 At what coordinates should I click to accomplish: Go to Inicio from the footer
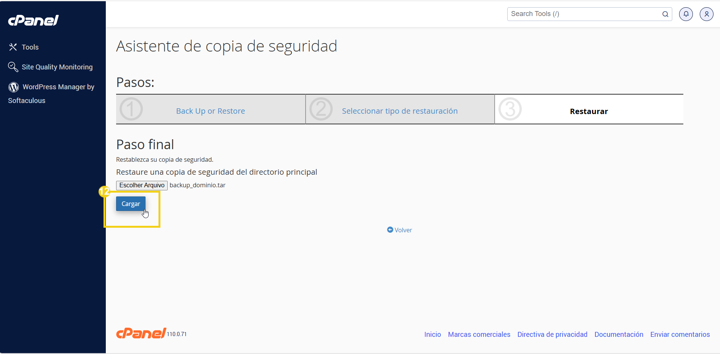coord(432,334)
